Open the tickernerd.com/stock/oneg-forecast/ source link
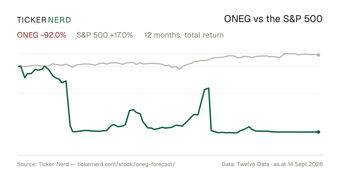The image size is (340, 178). click(x=126, y=164)
